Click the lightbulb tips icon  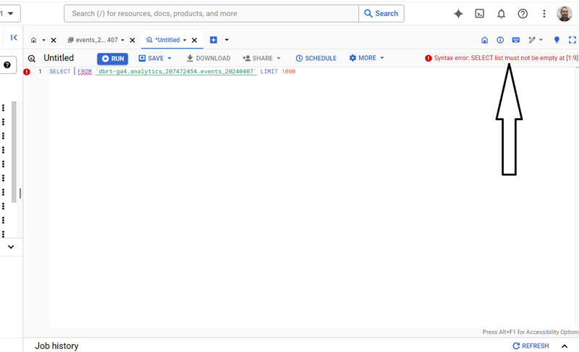point(557,40)
